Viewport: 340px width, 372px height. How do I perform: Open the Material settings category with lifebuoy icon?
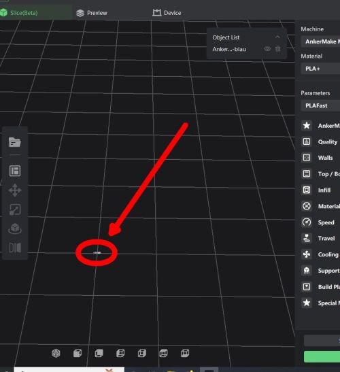[x=320, y=206]
